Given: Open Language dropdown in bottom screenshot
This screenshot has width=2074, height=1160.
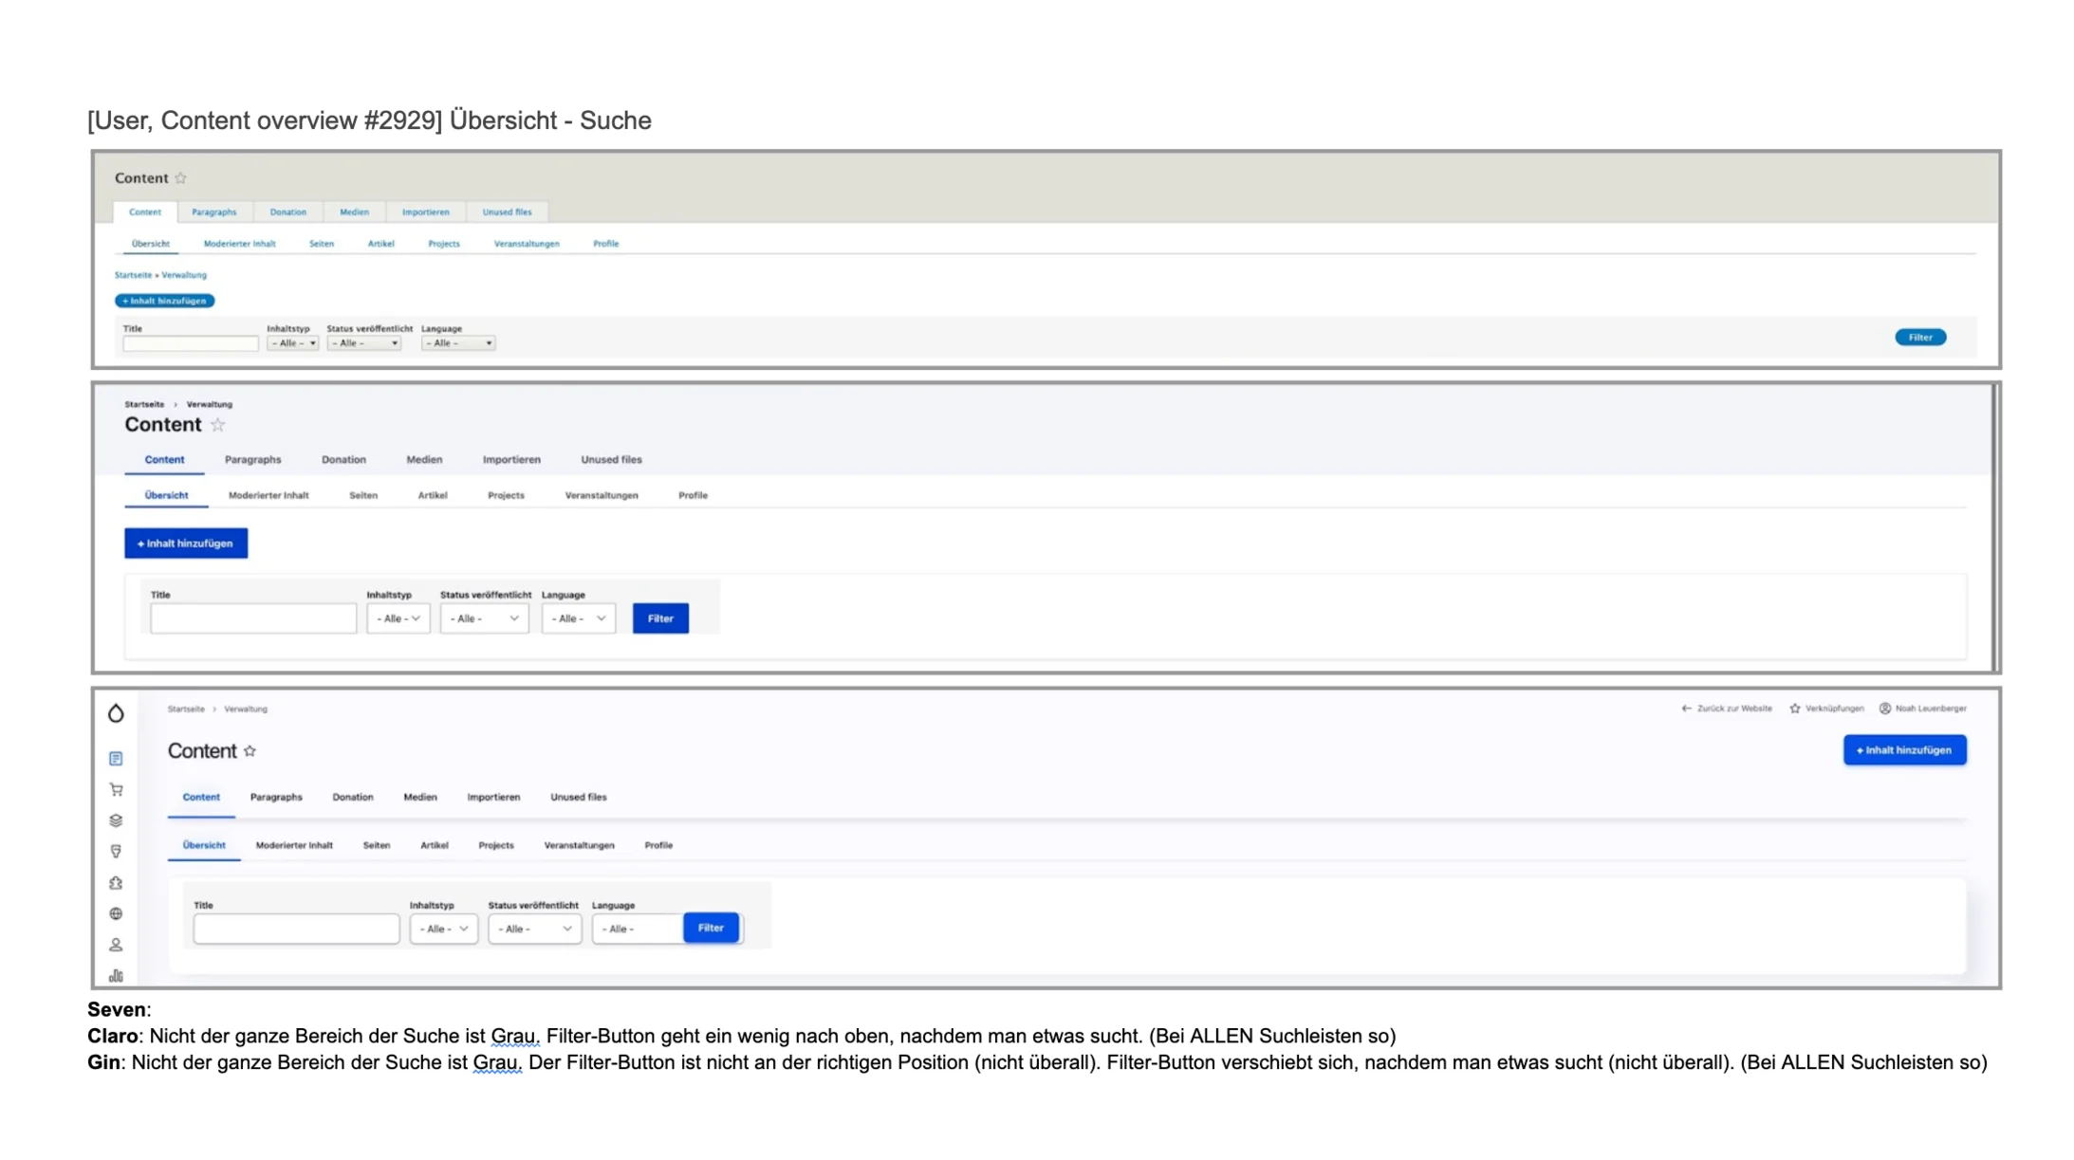Looking at the screenshot, I should point(637,929).
